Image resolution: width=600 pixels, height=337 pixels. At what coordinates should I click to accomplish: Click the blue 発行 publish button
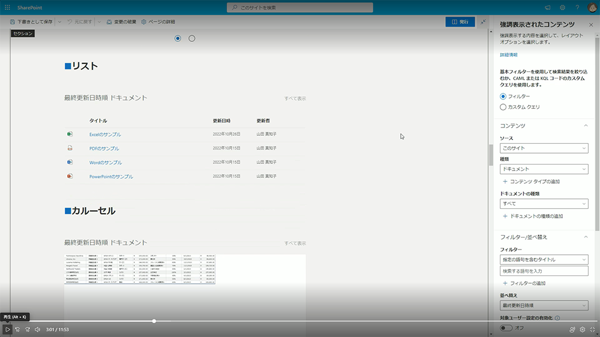pyautogui.click(x=460, y=22)
